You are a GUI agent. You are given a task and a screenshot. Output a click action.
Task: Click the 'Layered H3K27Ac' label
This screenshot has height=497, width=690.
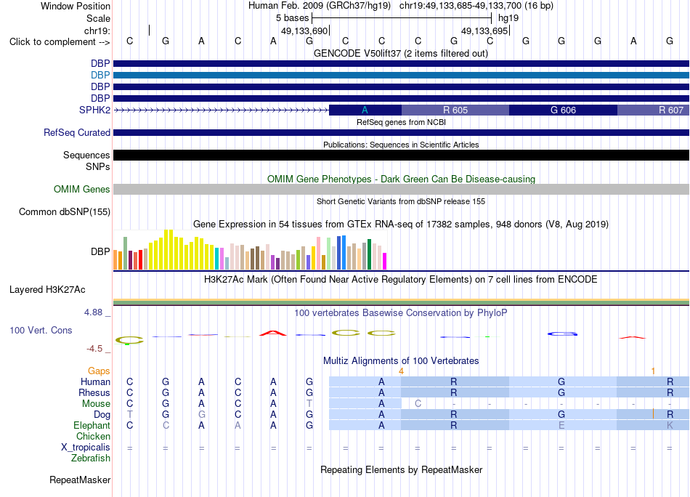tap(47, 290)
